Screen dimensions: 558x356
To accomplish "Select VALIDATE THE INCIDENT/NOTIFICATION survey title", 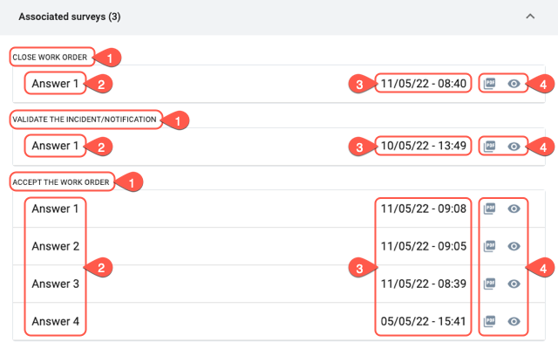I will (x=85, y=120).
